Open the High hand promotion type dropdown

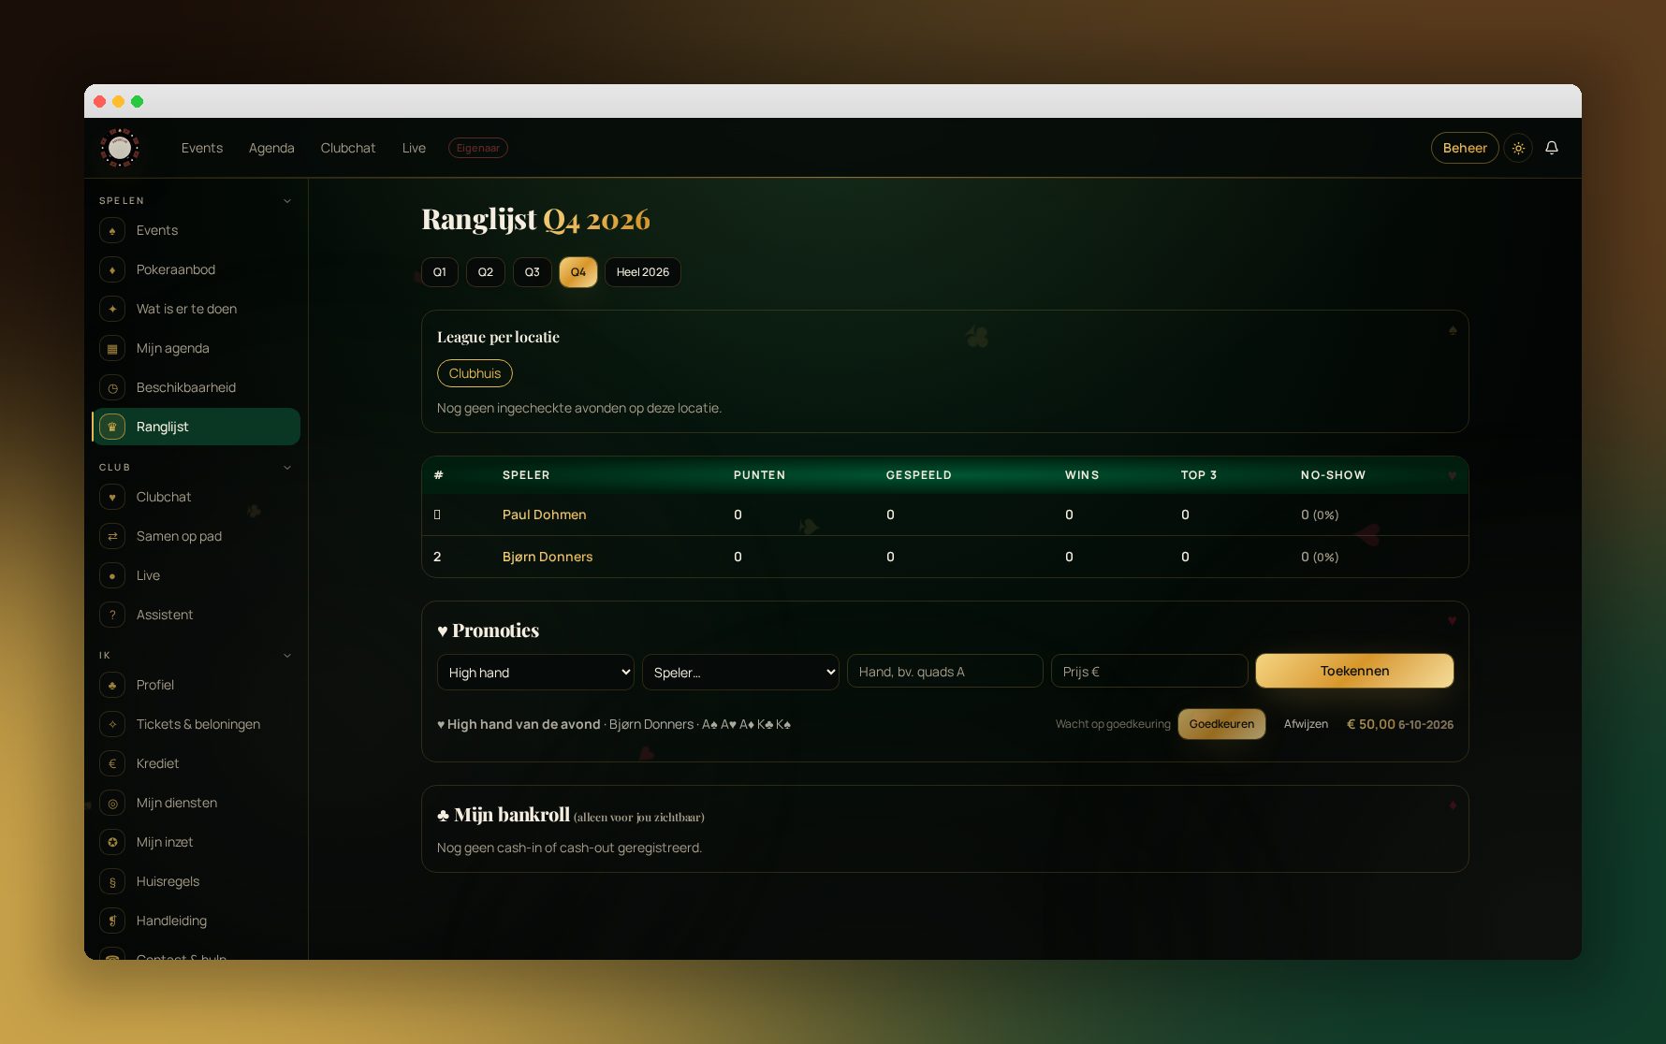pyautogui.click(x=535, y=672)
